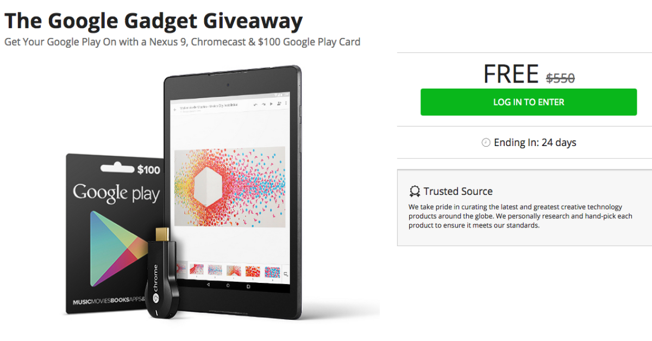Click the LOG IN TO ENTER button
652x341 pixels.
point(529,102)
